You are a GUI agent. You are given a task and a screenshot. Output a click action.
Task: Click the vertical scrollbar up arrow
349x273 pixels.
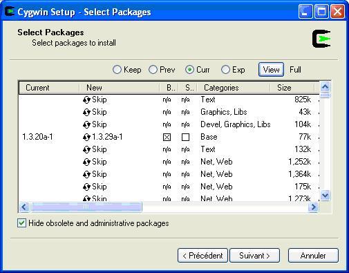click(x=325, y=87)
